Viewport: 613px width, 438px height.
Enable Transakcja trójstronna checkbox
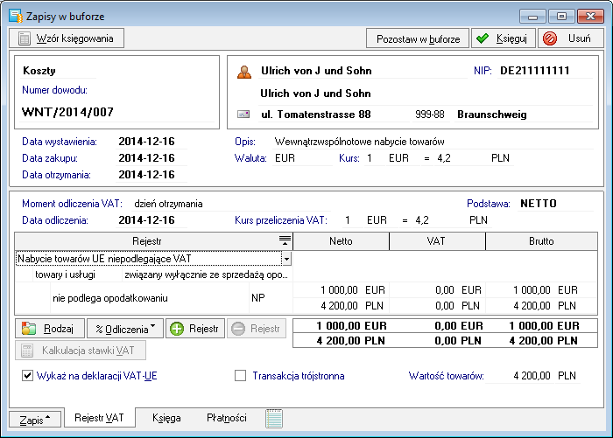pos(240,376)
